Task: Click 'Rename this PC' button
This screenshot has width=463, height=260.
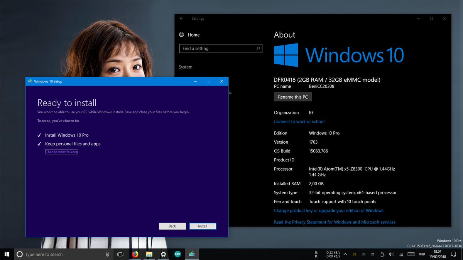Action: click(293, 97)
